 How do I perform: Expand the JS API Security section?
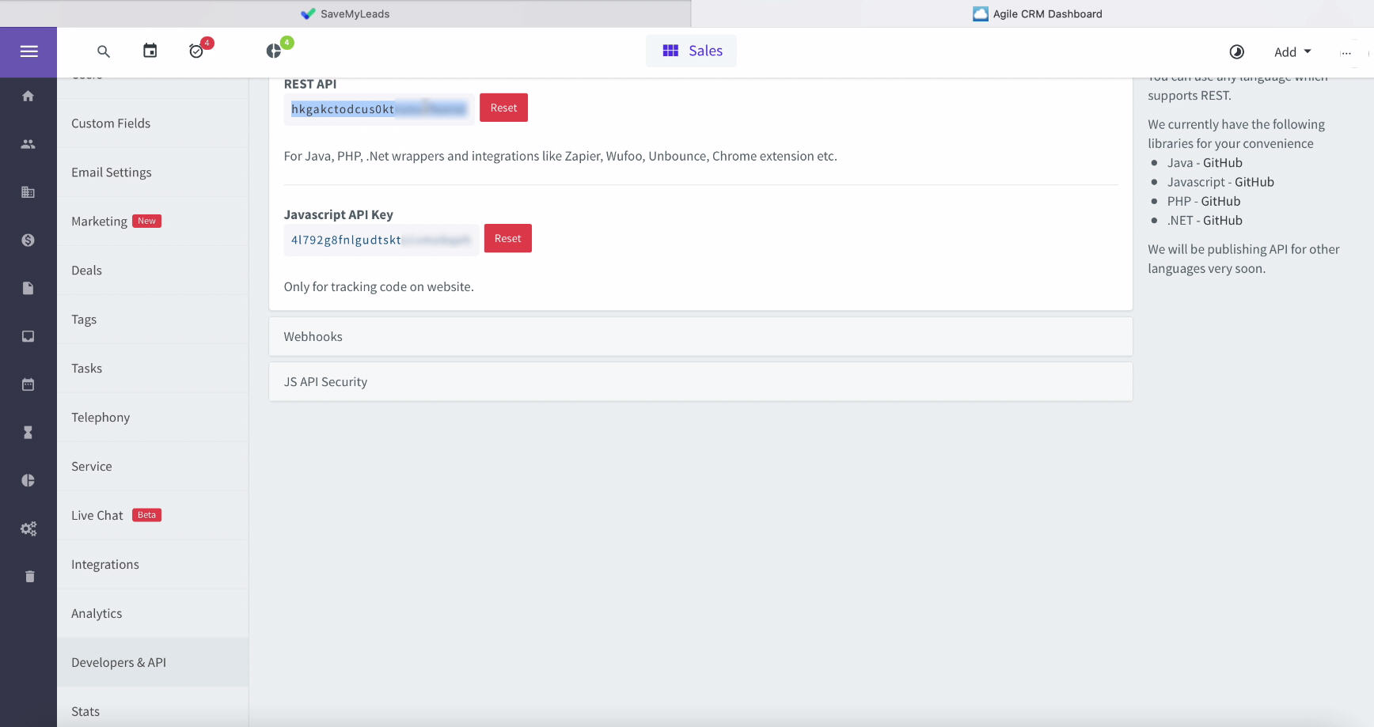[x=700, y=382]
